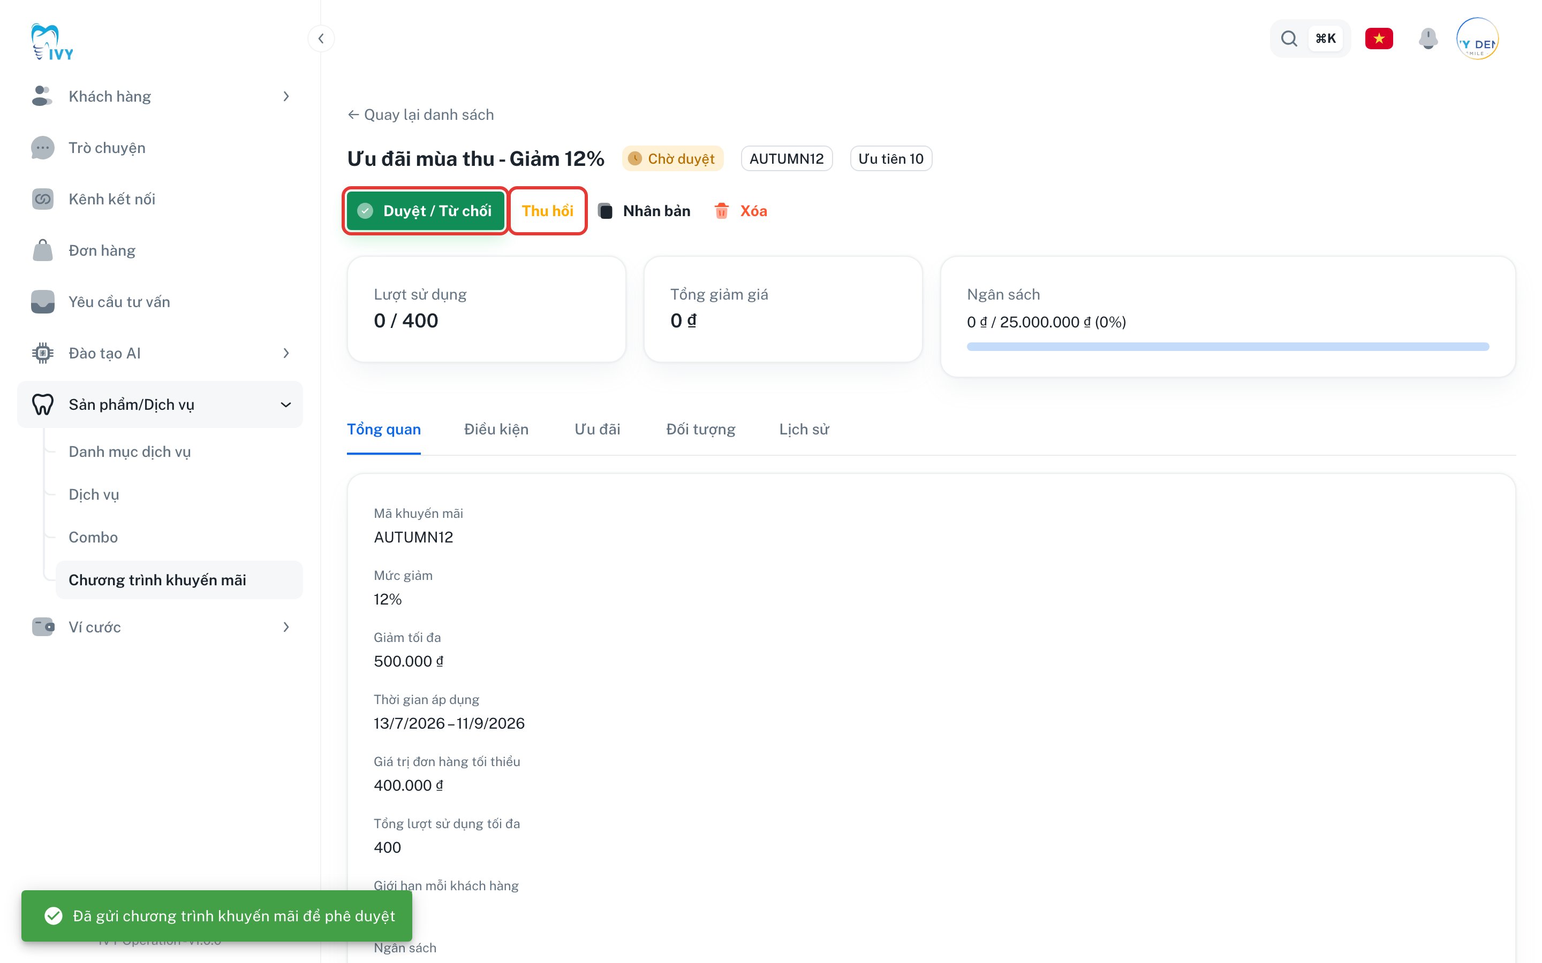1542x963 pixels.
Task: Click the Sản phẩm/Dịch vụ tooth icon
Action: (42, 404)
